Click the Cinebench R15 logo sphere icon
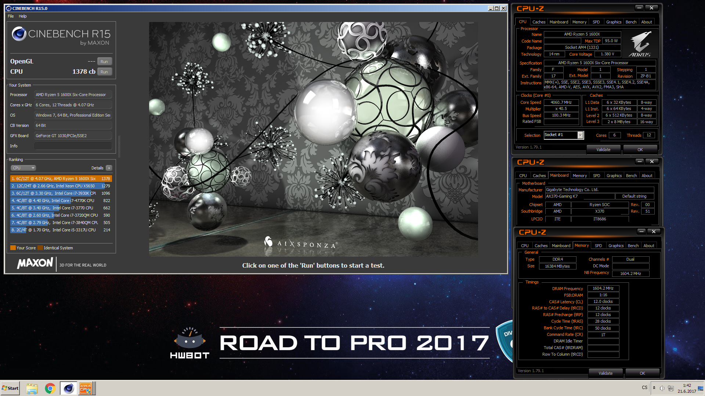705x396 pixels. (19, 34)
